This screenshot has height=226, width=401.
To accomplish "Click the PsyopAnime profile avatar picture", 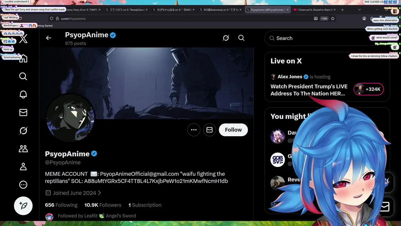I will point(70,118).
